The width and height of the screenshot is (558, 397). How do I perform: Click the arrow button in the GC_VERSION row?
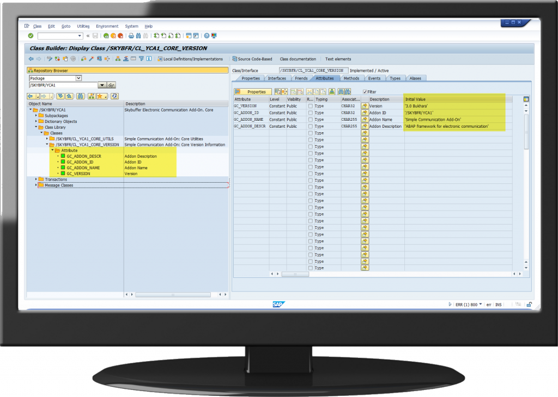click(365, 106)
